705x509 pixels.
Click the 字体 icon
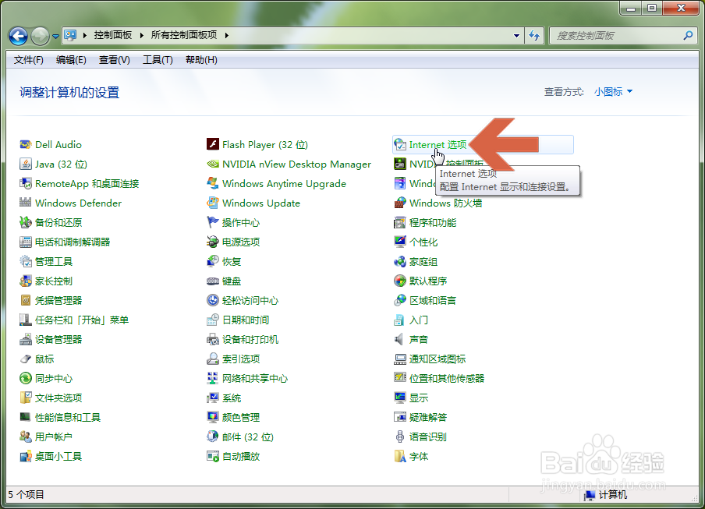pyautogui.click(x=400, y=457)
